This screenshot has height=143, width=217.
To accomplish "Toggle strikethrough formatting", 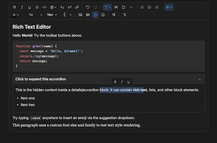I will [x=37, y=7].
